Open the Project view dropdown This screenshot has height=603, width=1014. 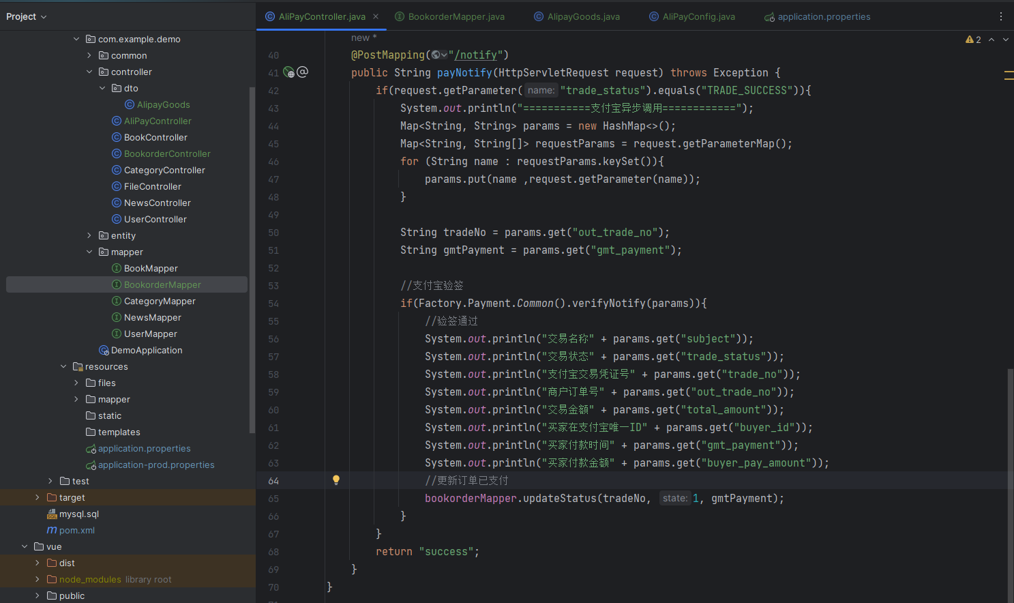pyautogui.click(x=27, y=16)
